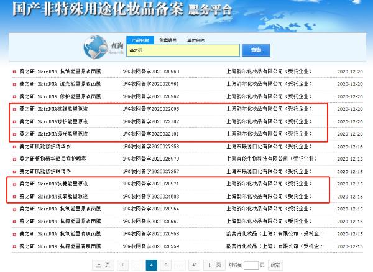Go to next page with 下一页
373x272 pixels.
[214, 265]
